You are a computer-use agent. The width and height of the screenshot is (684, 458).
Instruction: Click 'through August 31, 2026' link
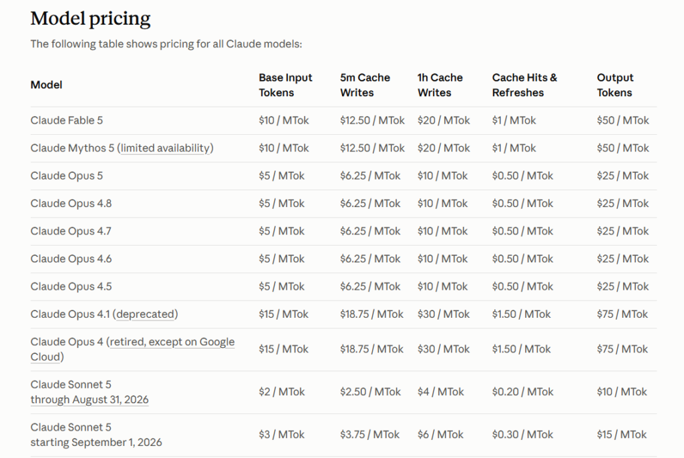pyautogui.click(x=90, y=399)
